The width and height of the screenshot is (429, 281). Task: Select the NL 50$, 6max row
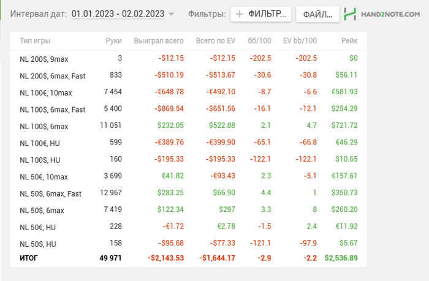pos(189,209)
